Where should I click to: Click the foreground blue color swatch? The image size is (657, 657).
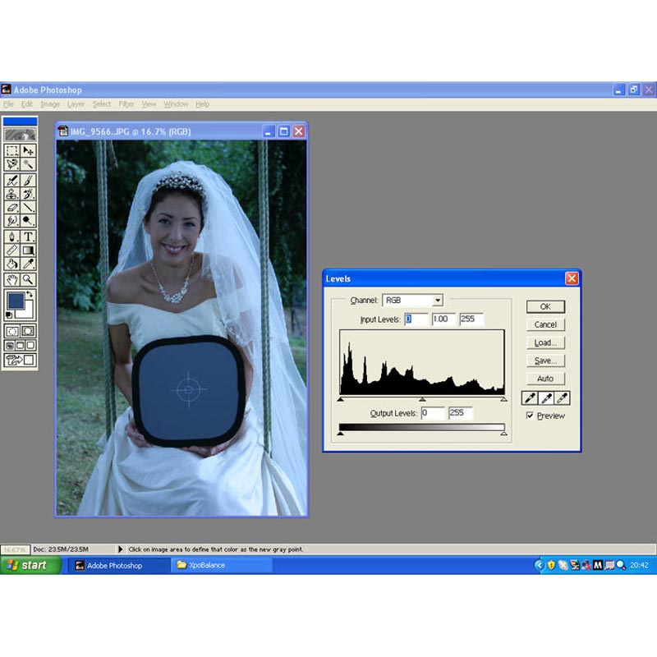pyautogui.click(x=15, y=301)
